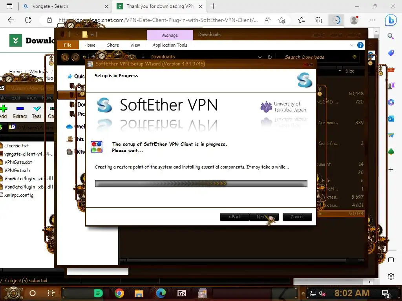Click muted volume tray icon
Viewport: 402px width, 301px height.
322,293
